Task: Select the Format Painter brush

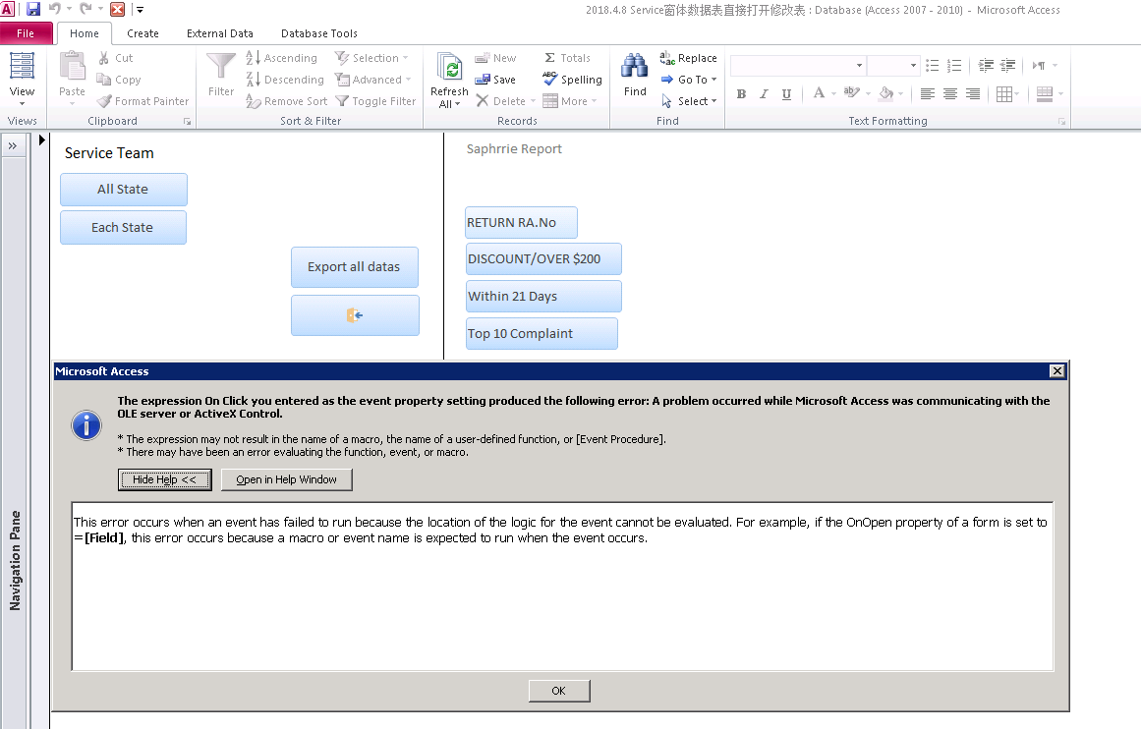Action: [143, 101]
